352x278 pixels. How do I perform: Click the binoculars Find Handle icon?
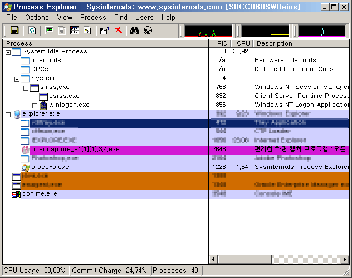pyautogui.click(x=134, y=30)
